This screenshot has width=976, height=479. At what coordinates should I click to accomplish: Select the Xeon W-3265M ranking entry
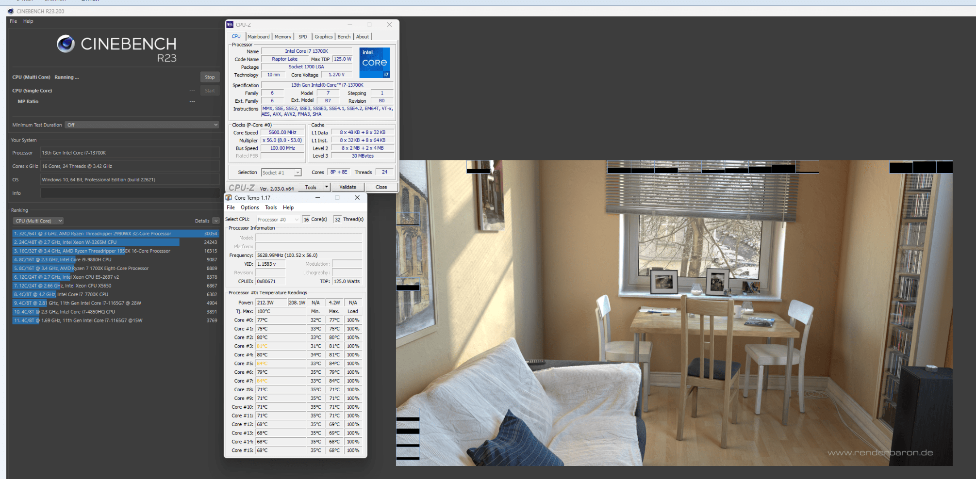pyautogui.click(x=115, y=242)
